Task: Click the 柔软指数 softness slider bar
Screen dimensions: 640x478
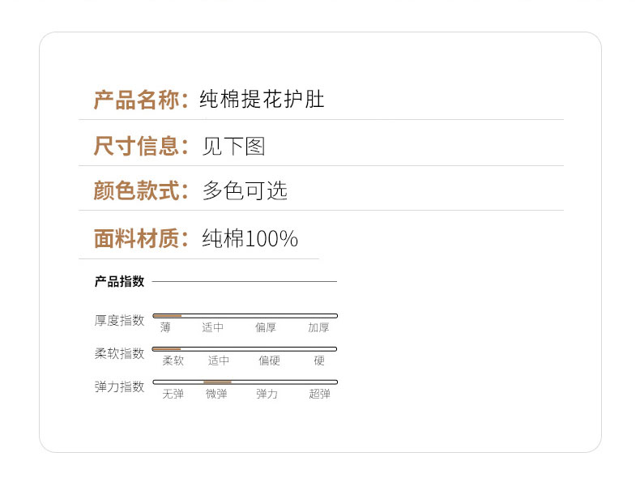Action: (245, 348)
